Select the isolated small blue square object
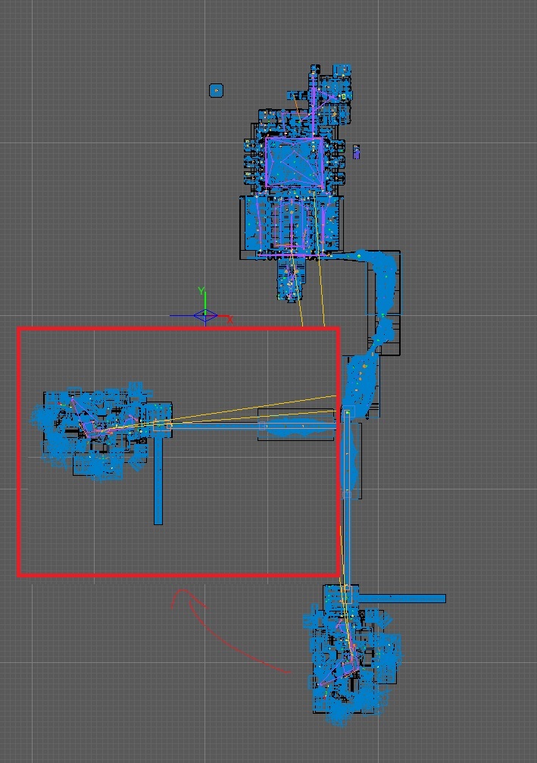Screen dimensions: 537x763 click(x=216, y=91)
